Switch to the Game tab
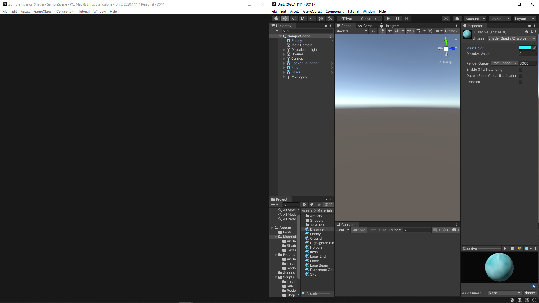 point(365,26)
